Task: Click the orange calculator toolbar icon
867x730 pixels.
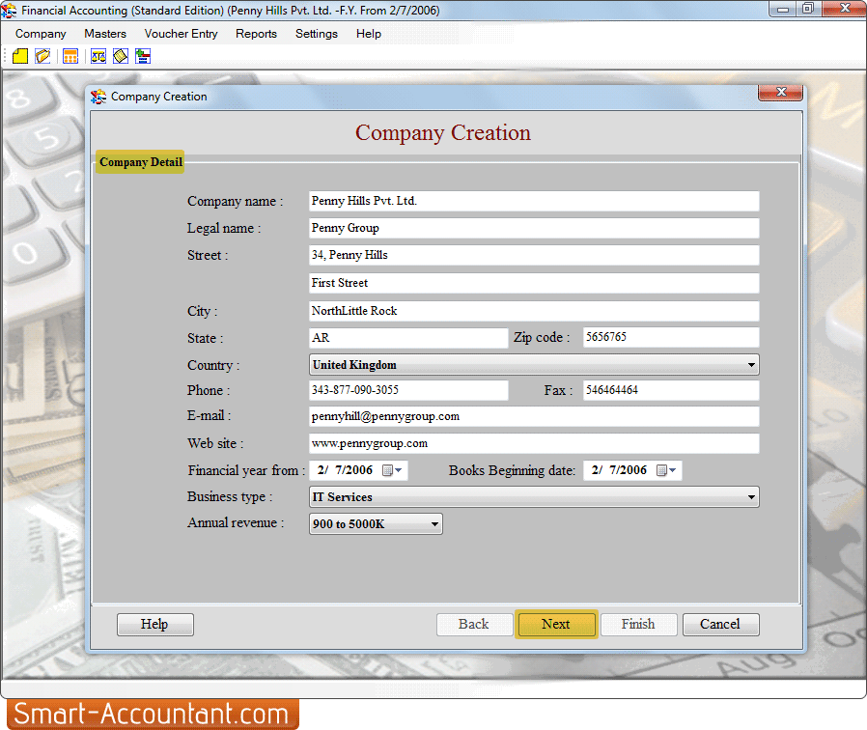Action: [x=70, y=56]
